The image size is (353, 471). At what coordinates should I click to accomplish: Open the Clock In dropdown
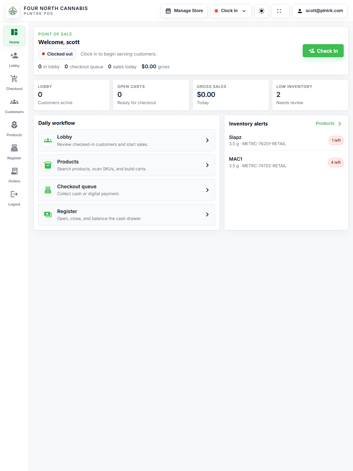[231, 11]
